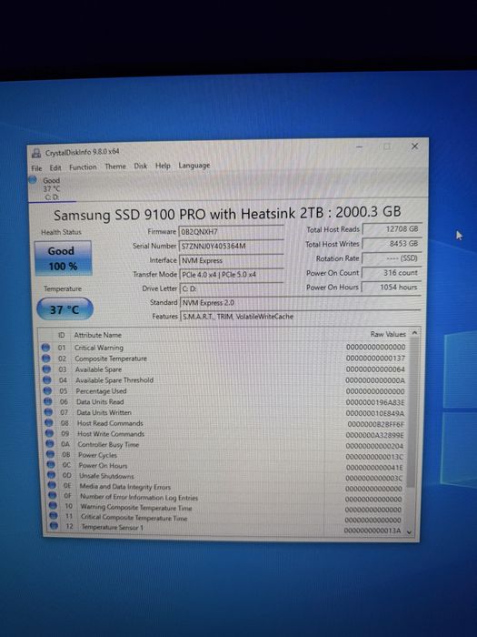Click the status dot of Critical Warning row
This screenshot has height=637, width=477.
45,348
